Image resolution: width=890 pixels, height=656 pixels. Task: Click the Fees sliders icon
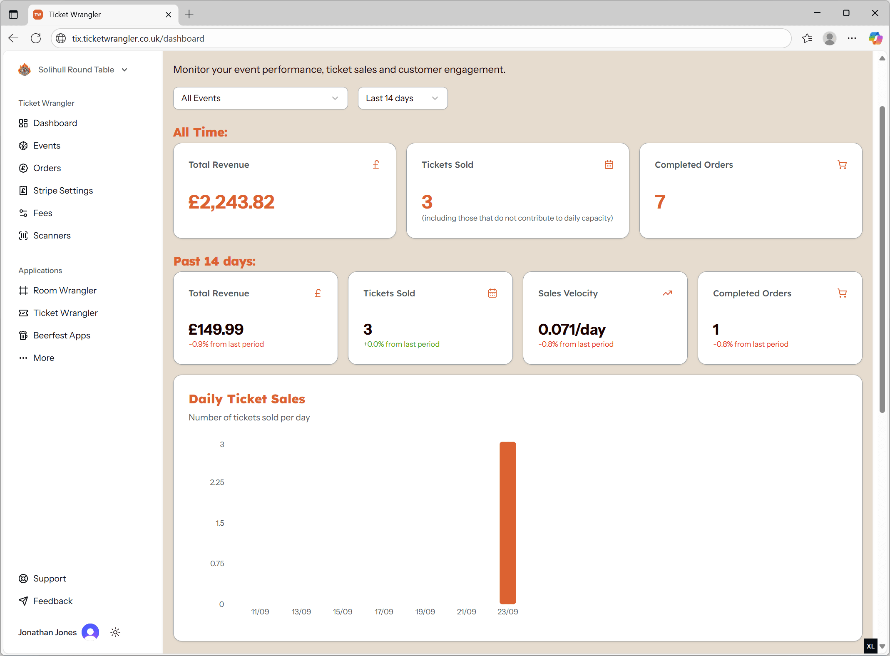click(23, 213)
